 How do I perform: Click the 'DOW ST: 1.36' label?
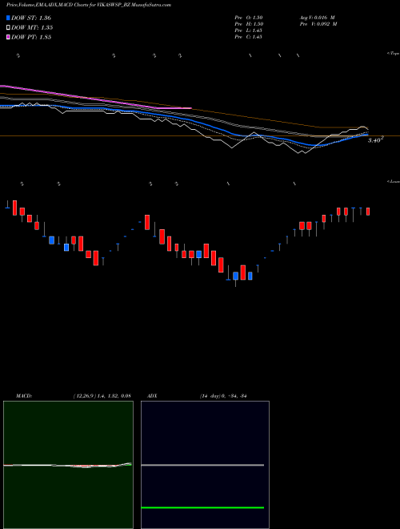tap(31, 18)
